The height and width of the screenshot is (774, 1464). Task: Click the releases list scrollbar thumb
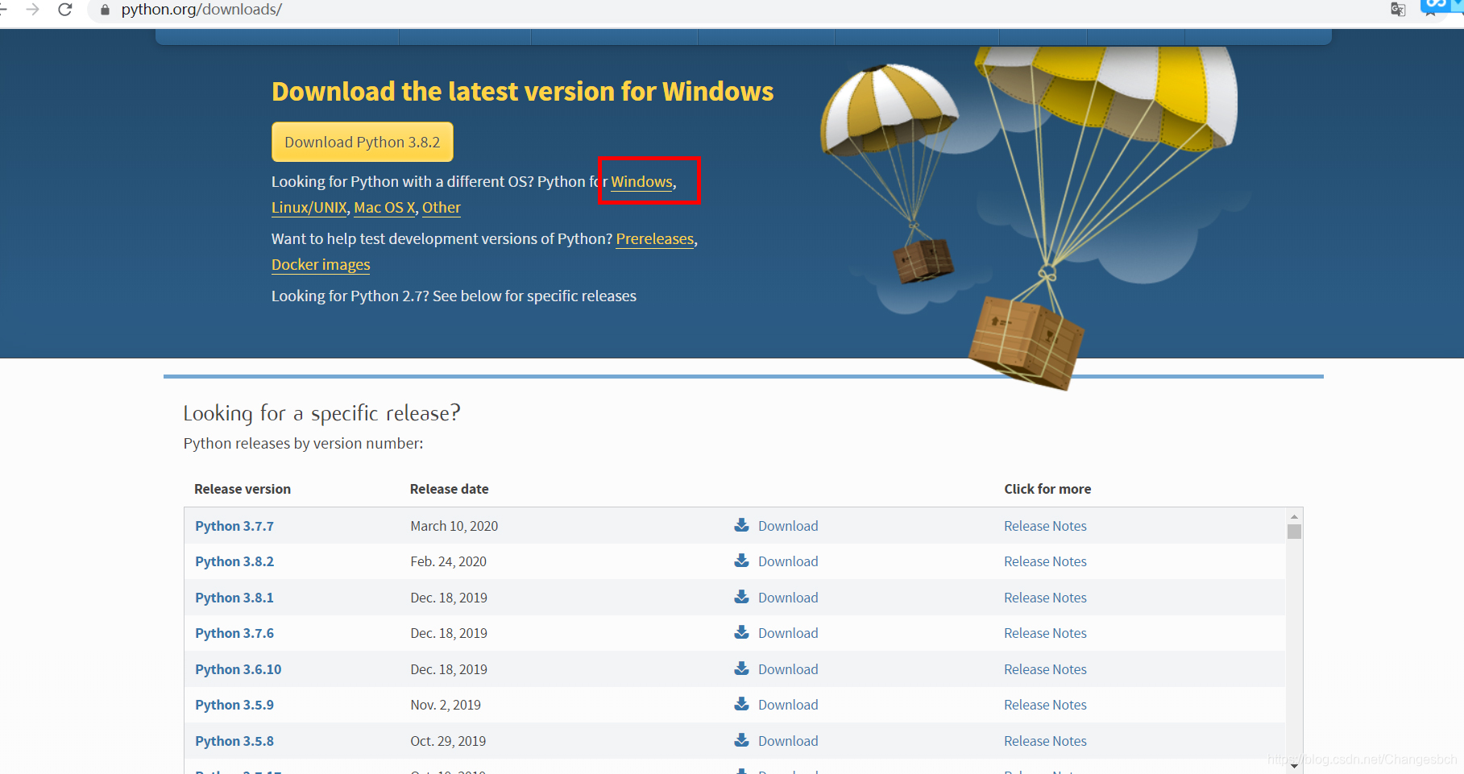[1294, 532]
